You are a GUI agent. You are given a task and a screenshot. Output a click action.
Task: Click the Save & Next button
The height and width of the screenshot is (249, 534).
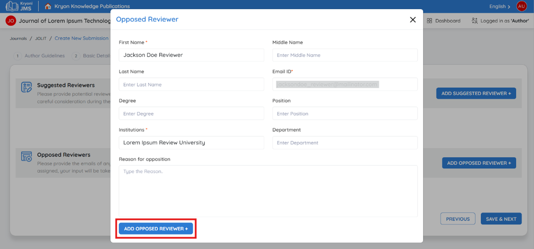tap(501, 219)
